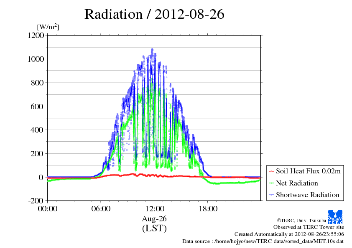
Task: Click 'Observed at TERC Tower site' text
Action: pyautogui.click(x=309, y=227)
